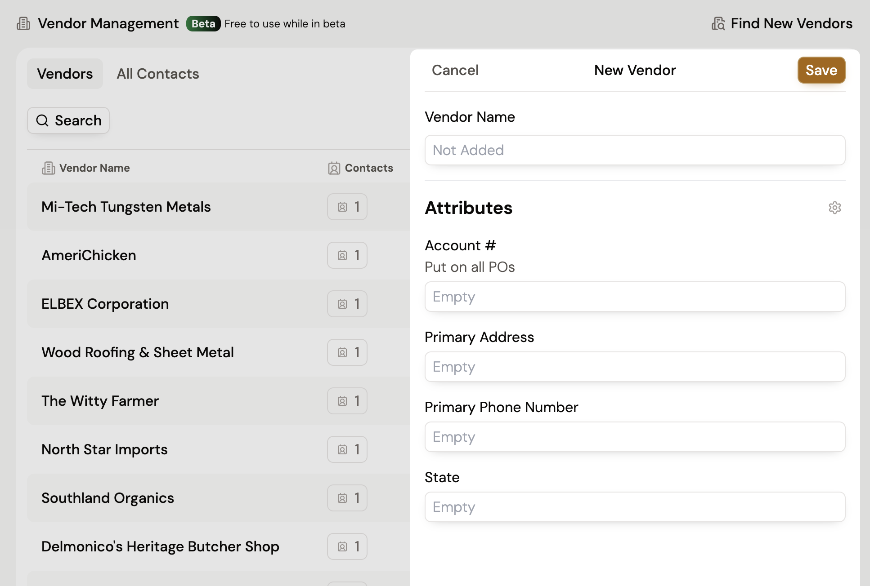Open Southland Organics contacts badge
Screen dimensions: 870x586
coord(347,498)
